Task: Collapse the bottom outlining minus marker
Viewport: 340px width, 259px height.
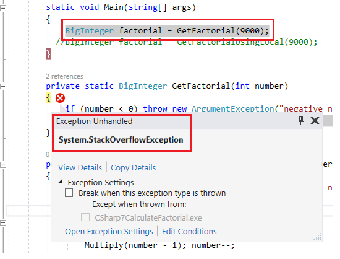Action: point(3,222)
